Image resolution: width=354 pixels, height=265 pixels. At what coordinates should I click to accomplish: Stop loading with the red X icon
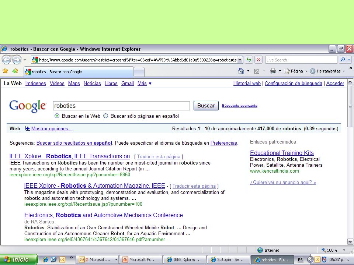coord(258,60)
